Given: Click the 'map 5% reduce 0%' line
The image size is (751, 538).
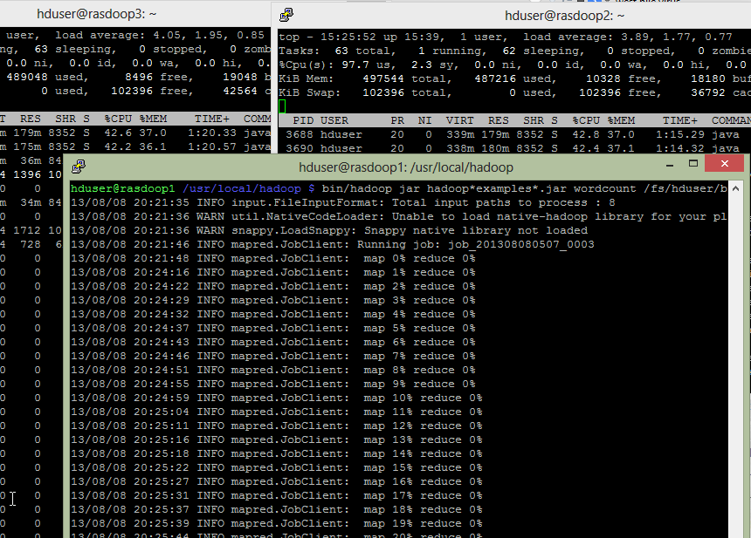Looking at the screenshot, I should point(273,328).
